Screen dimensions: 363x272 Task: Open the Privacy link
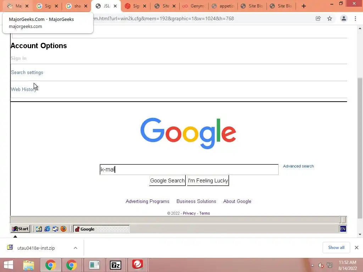189,213
